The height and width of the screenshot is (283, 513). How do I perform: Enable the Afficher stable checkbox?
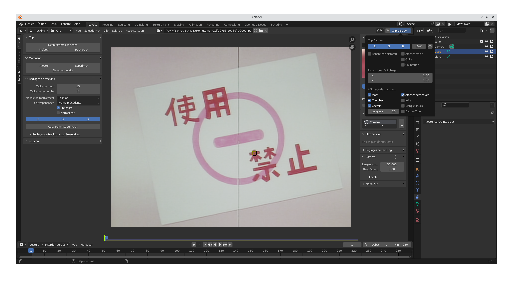coord(403,54)
